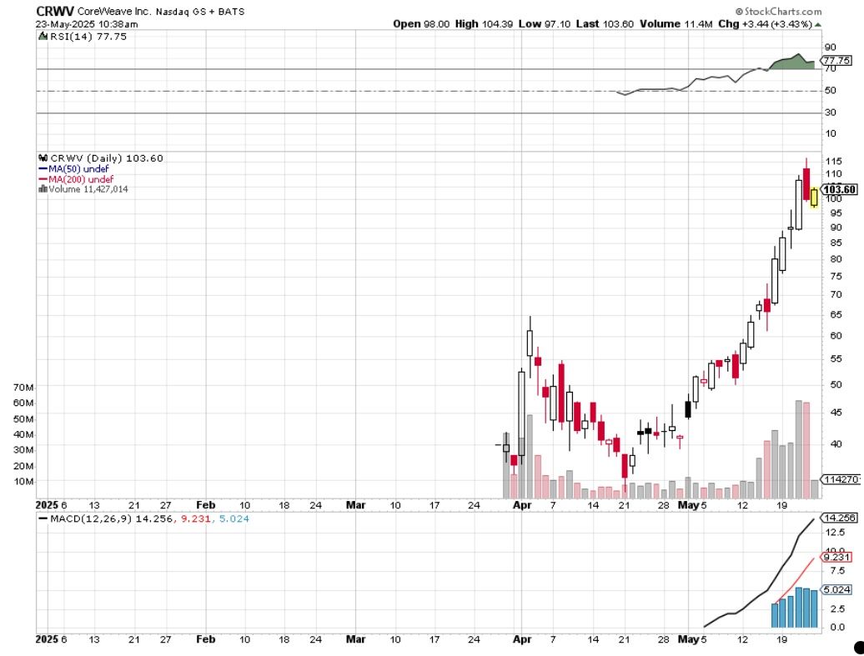Click the black MACD legend line marker
The width and height of the screenshot is (864, 656).
[43, 518]
